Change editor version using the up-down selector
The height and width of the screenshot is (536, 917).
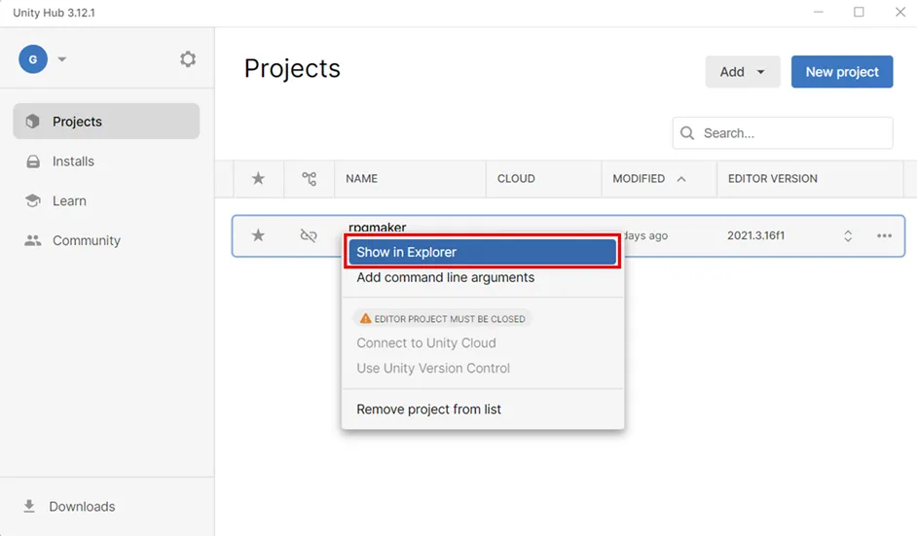click(x=848, y=235)
